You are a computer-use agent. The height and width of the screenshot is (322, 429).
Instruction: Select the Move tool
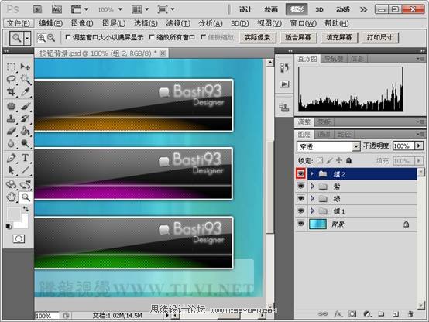[x=26, y=67]
